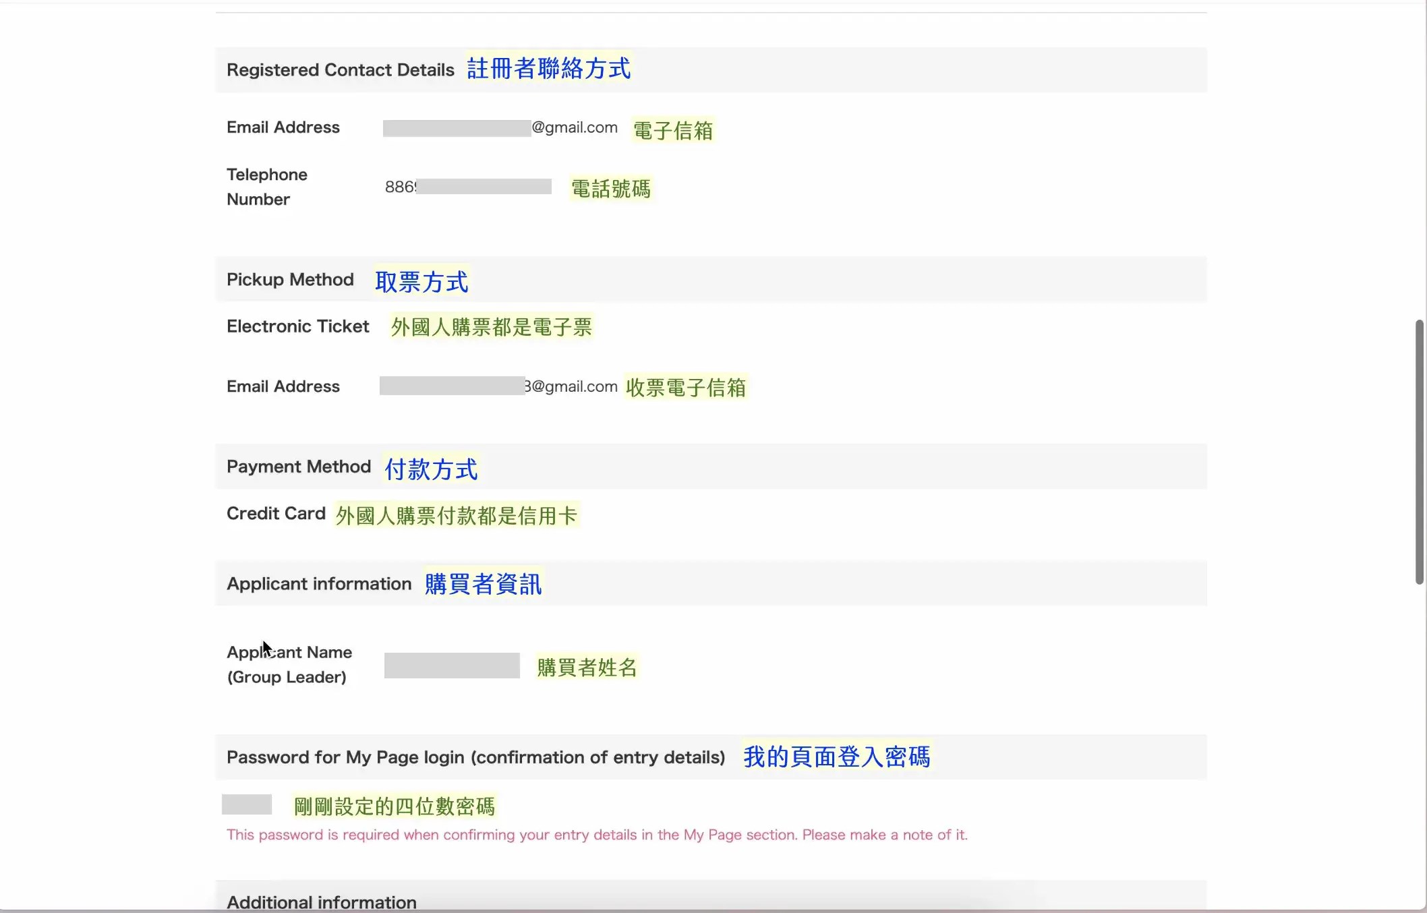Click the Telephone Number field label
This screenshot has width=1427, height=913.
(267, 187)
